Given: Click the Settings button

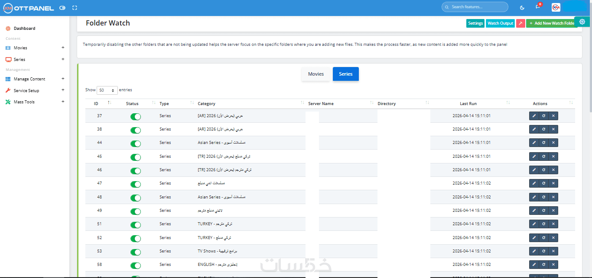Looking at the screenshot, I should coord(475,23).
